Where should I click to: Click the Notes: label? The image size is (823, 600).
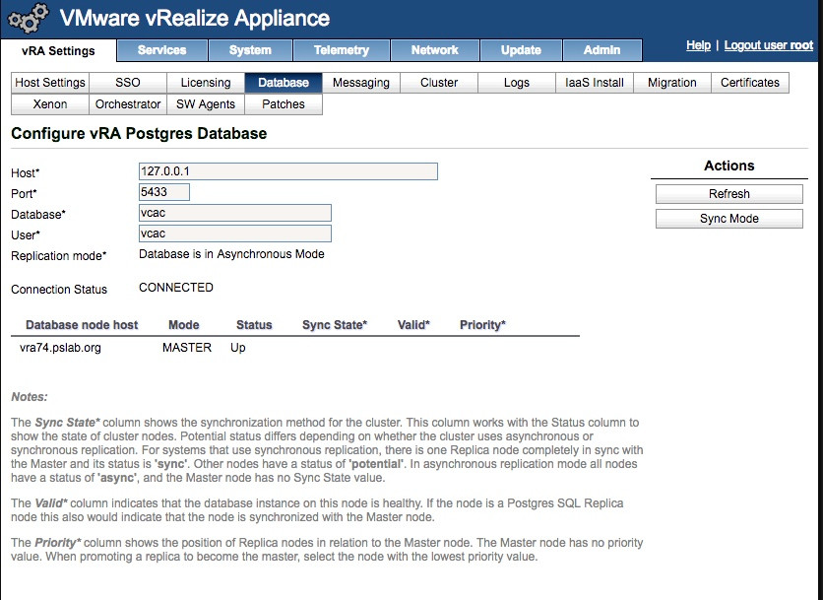[30, 397]
